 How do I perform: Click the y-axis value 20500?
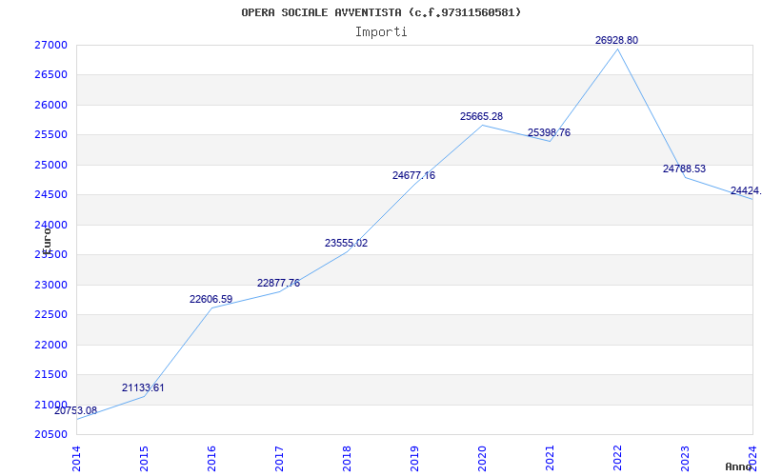point(50,435)
